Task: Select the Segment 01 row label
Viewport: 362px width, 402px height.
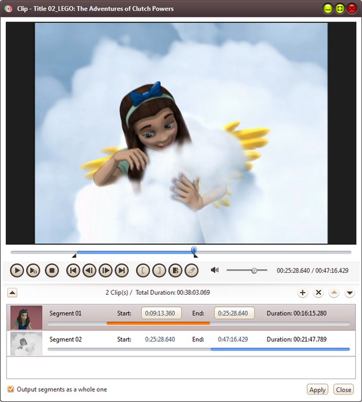Action: click(66, 314)
